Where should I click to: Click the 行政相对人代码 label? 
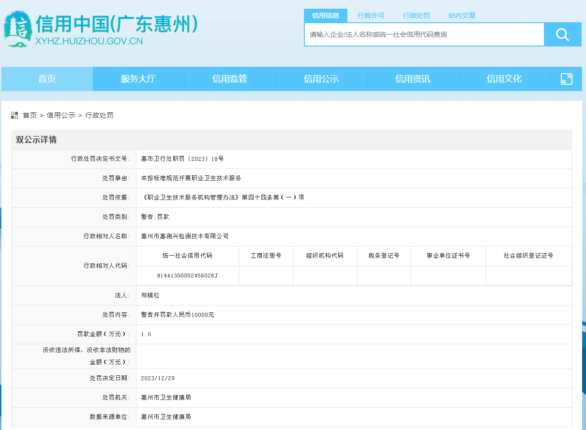click(107, 266)
